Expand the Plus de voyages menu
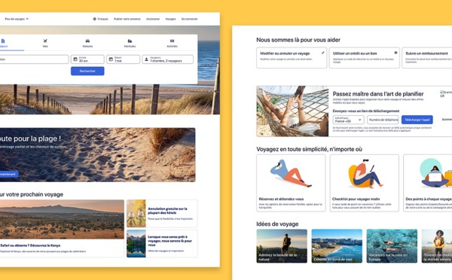The width and height of the screenshot is (452, 280). pyautogui.click(x=17, y=19)
